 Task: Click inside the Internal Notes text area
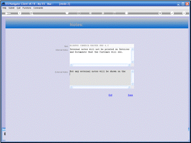tap(100, 56)
